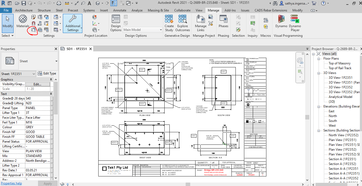Click Edit button for Visibility/Graphics
Viewport: 362px width, 186px height.
click(37, 84)
